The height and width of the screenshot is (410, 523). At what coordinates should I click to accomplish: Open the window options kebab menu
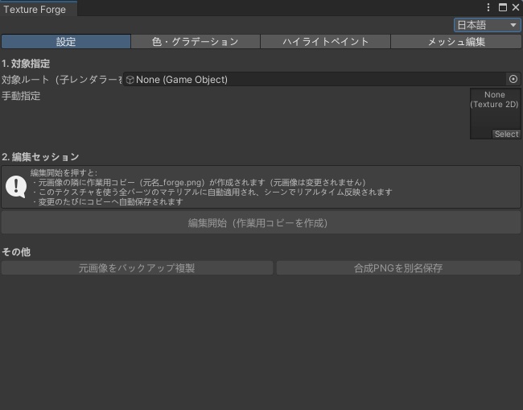coord(488,7)
